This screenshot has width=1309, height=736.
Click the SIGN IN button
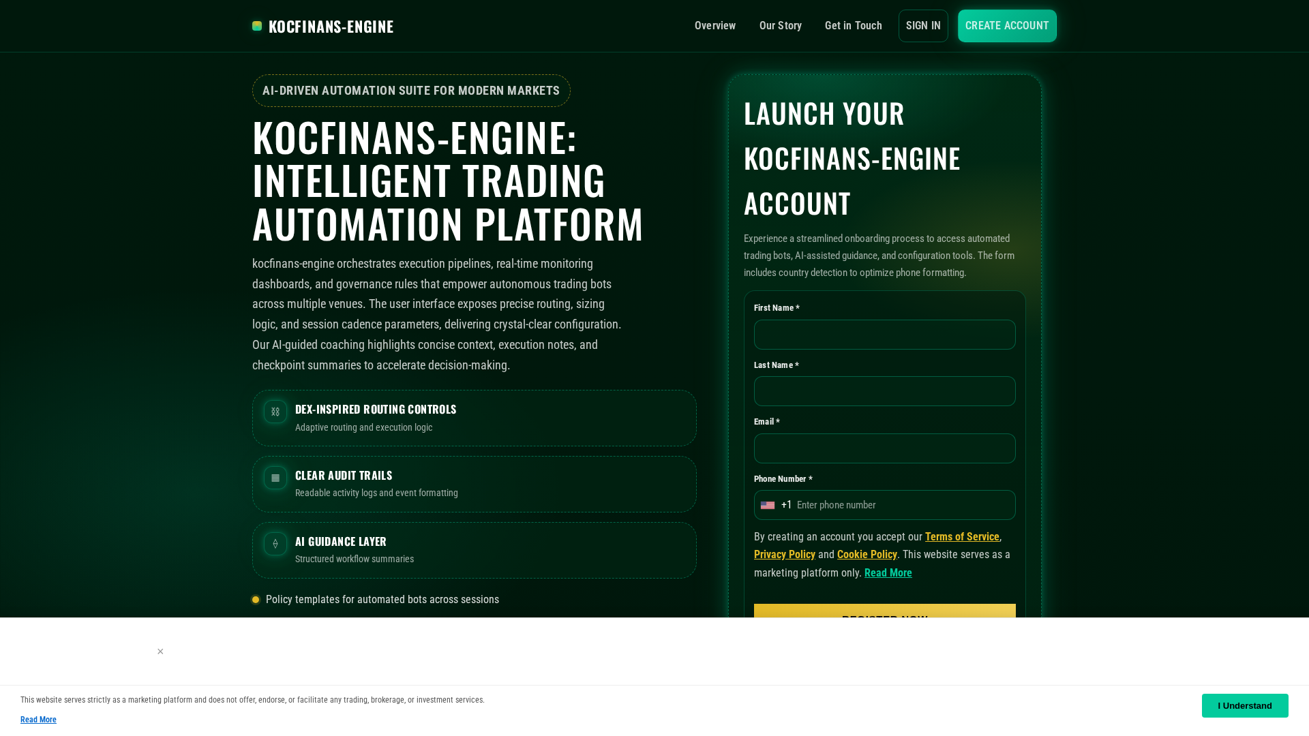point(923,26)
